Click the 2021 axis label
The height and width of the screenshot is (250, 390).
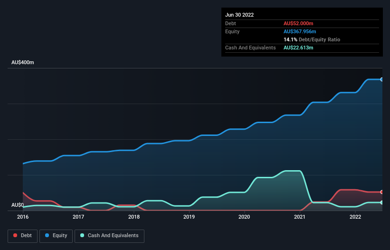(x=300, y=217)
